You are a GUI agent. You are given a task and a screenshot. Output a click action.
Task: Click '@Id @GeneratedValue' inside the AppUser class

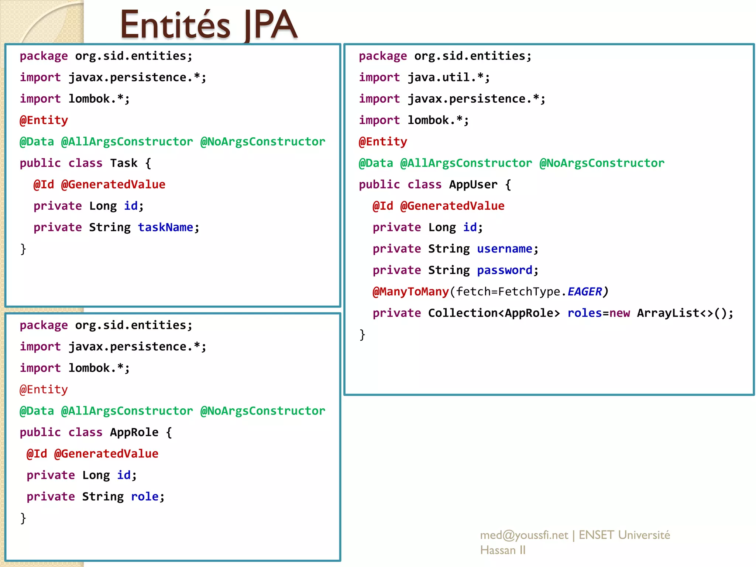click(x=439, y=206)
